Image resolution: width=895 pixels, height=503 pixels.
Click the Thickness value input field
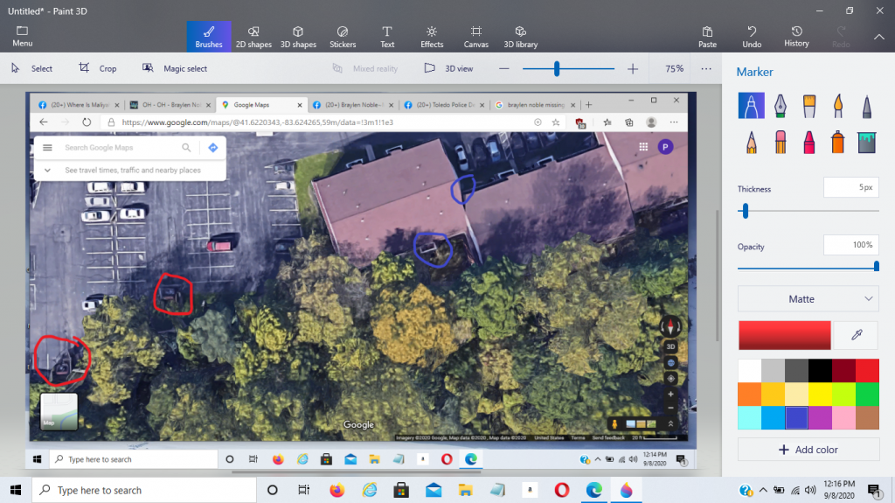click(x=850, y=188)
